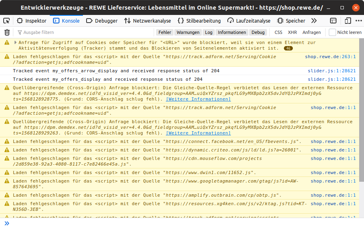The width and height of the screenshot is (364, 229).
Task: Expand the grouped tracker cookie warning
Action: pyautogui.click(x=15, y=42)
